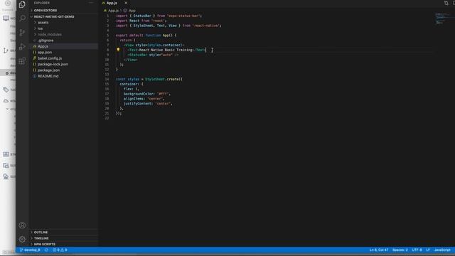
Task: Expand the assets folder
Action: (43, 23)
